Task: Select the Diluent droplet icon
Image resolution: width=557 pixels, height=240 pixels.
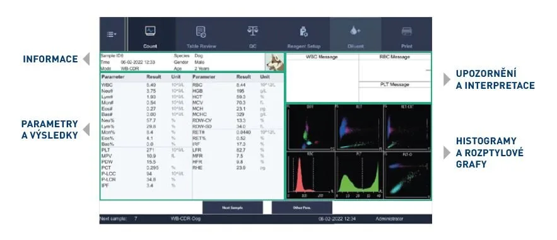Action: coord(355,31)
